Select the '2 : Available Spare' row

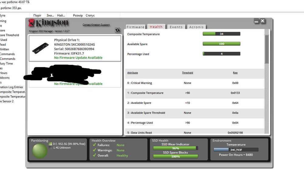(x=195, y=103)
